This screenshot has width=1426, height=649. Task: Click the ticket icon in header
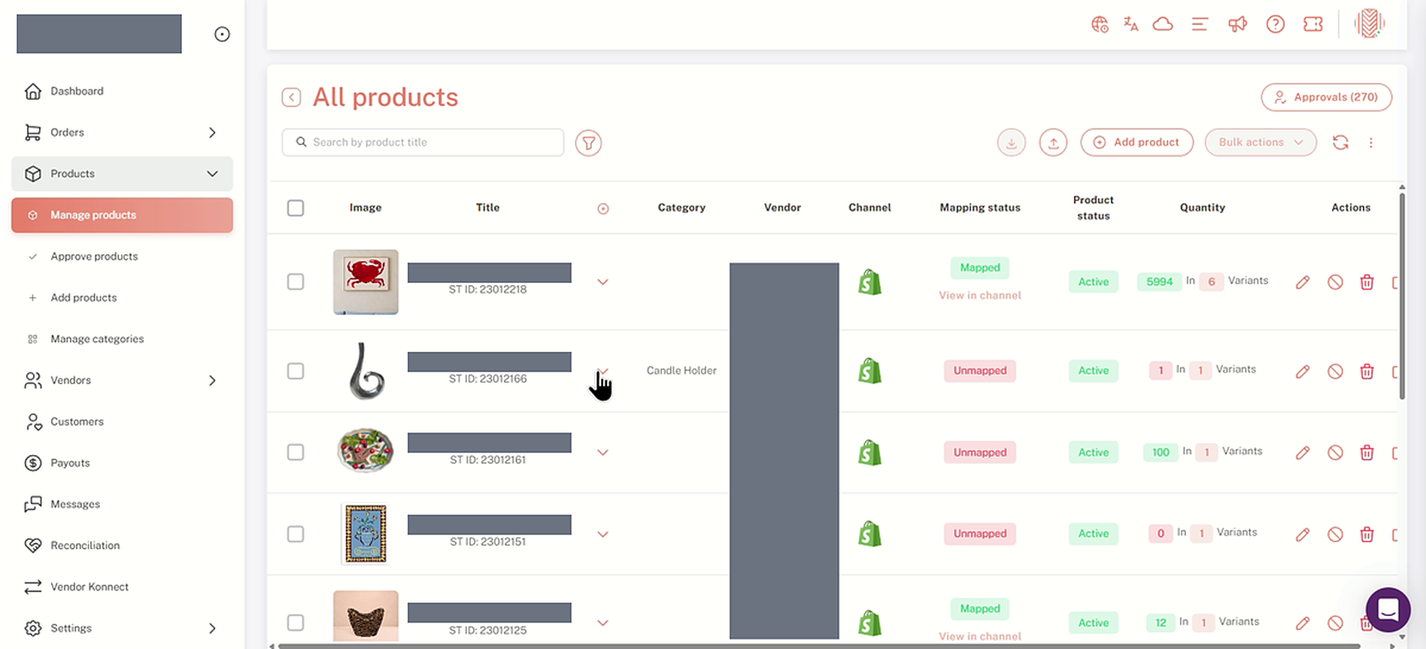tap(1313, 24)
